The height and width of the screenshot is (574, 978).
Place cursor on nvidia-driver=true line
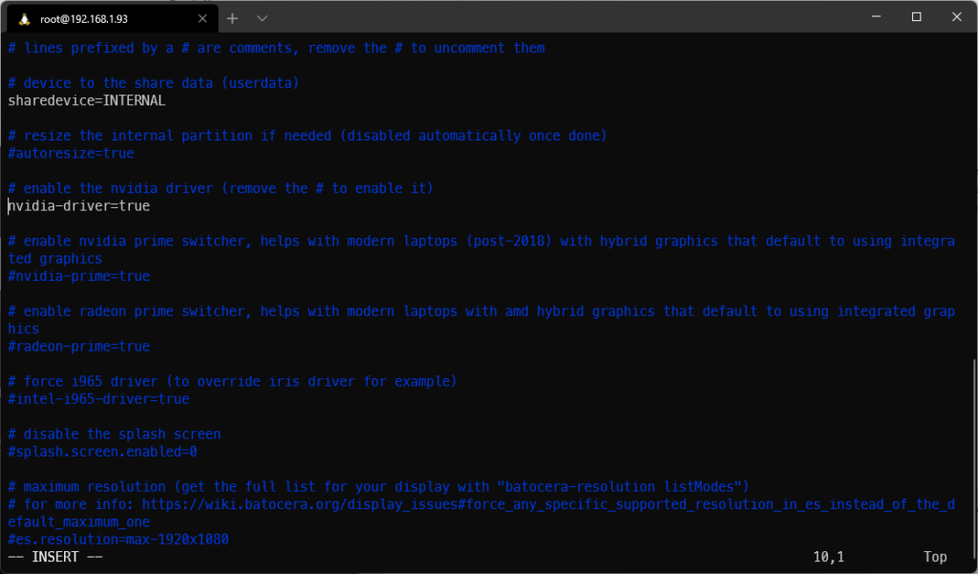click(78, 206)
